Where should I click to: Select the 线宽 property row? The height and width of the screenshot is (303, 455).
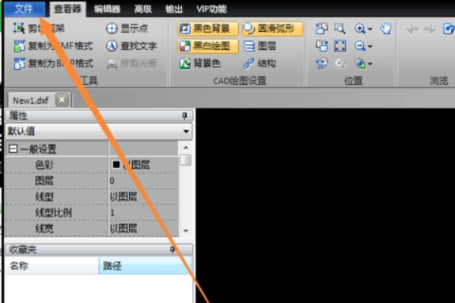pos(92,229)
